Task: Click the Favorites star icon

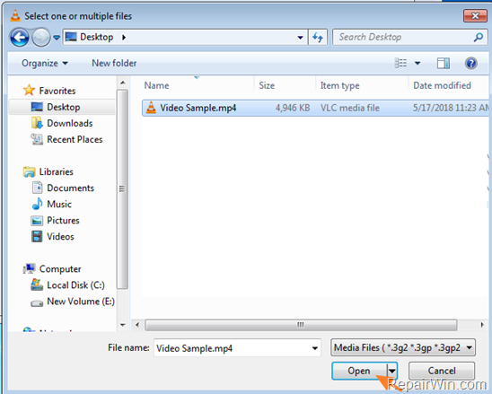Action: tap(29, 91)
